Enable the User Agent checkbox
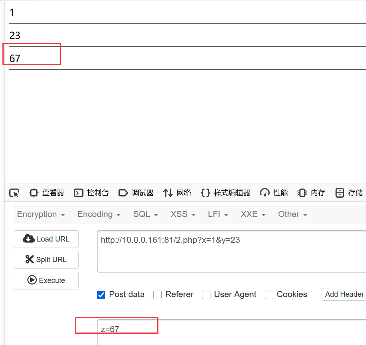Screen dimensions: 366x345 [x=206, y=295]
